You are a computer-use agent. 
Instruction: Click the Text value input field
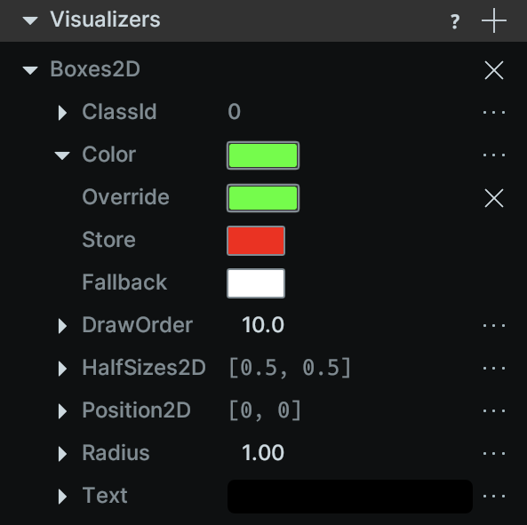coord(350,496)
